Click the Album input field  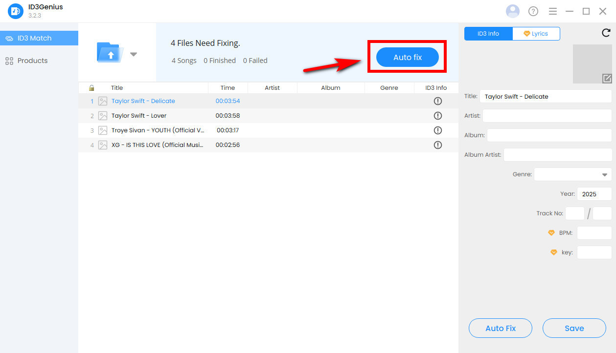click(549, 135)
